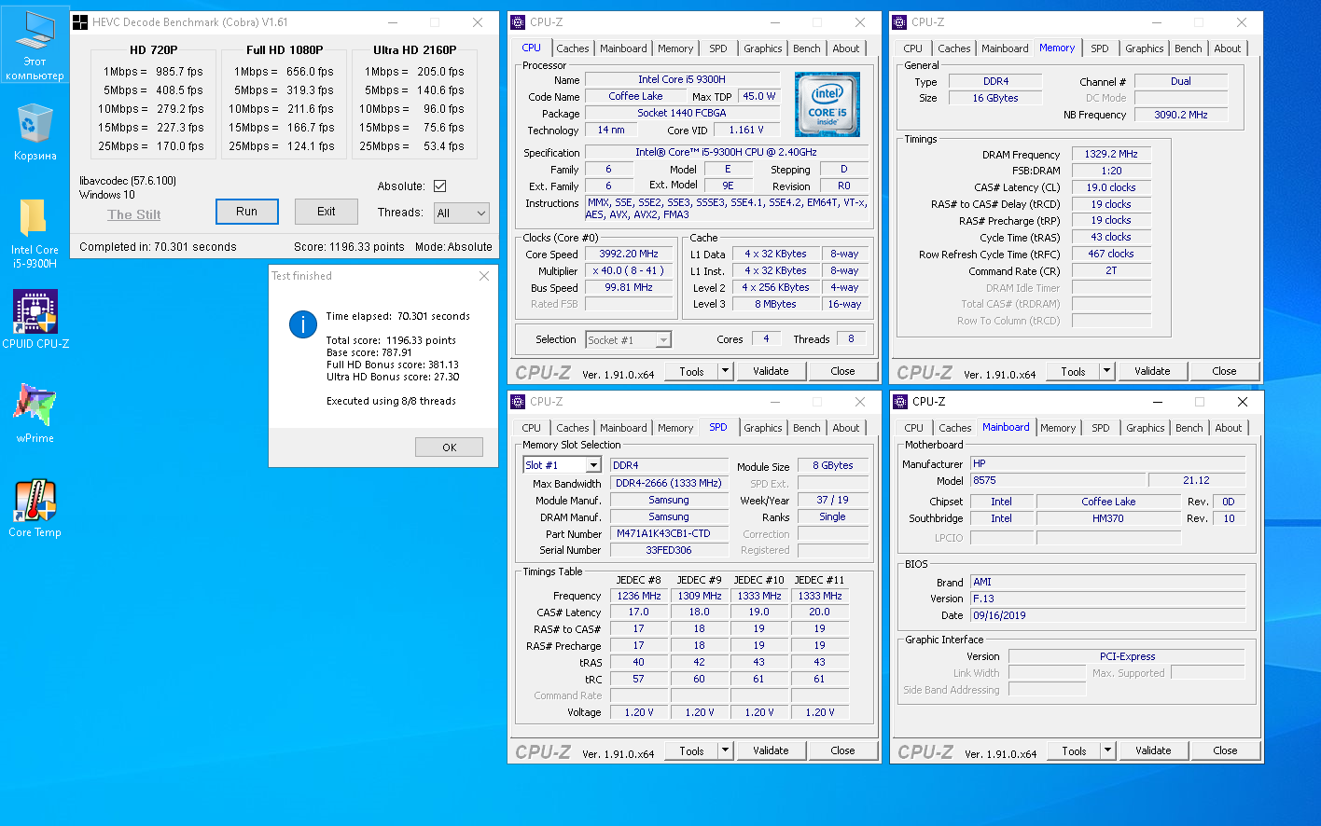This screenshot has width=1321, height=826.
Task: Click the motherboard Model field 8575
Action: (x=1058, y=481)
